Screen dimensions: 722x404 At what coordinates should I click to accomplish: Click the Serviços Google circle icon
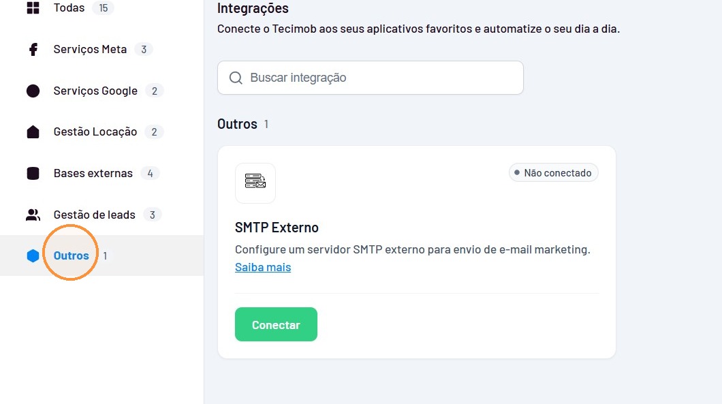click(x=33, y=91)
